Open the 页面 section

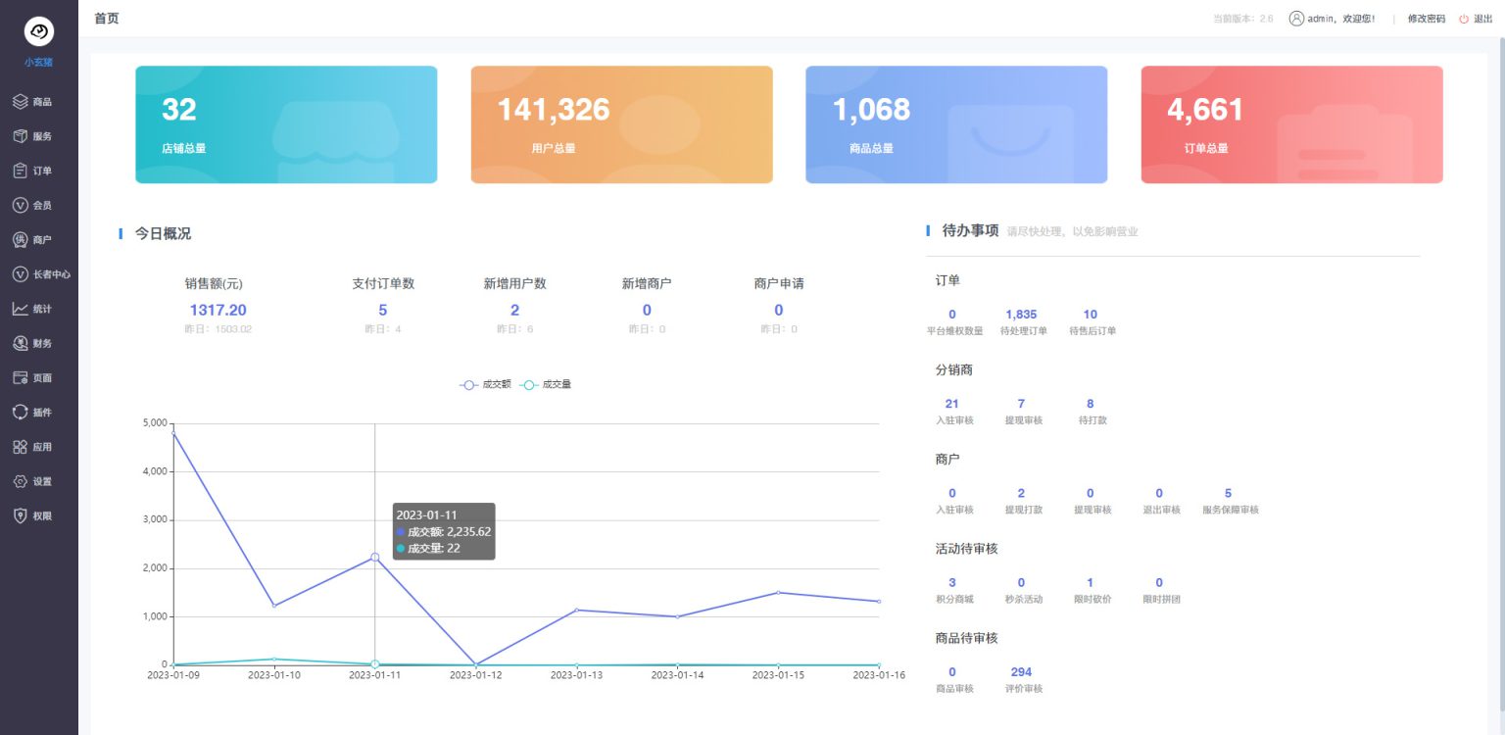(39, 376)
